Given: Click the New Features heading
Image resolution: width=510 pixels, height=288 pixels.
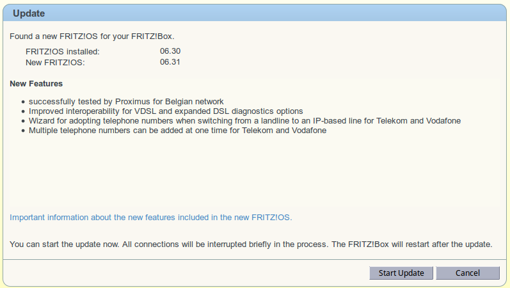Looking at the screenshot, I should click(36, 84).
